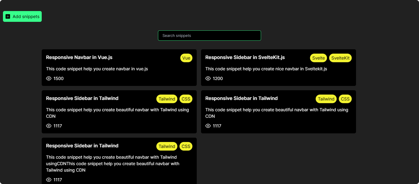
Task: Click the Tailwind badge on right sidebar snippet
Action: point(326,99)
